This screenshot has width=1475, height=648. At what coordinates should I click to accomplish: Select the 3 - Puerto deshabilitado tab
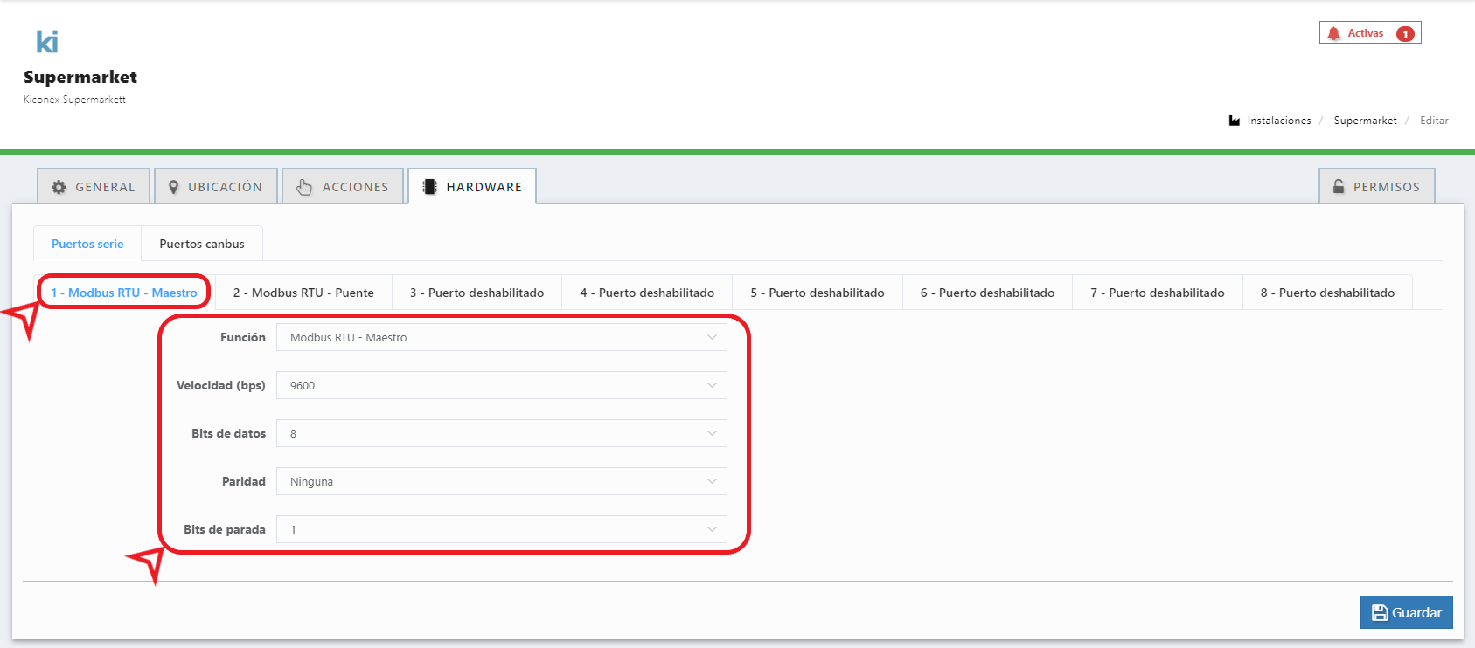(477, 293)
